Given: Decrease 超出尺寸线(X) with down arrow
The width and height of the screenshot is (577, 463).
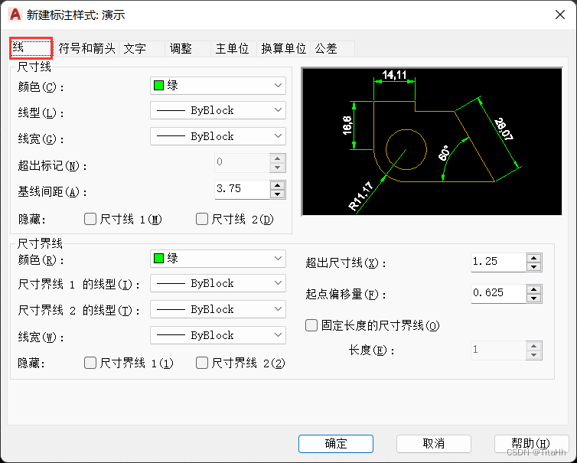Looking at the screenshot, I should coord(534,267).
